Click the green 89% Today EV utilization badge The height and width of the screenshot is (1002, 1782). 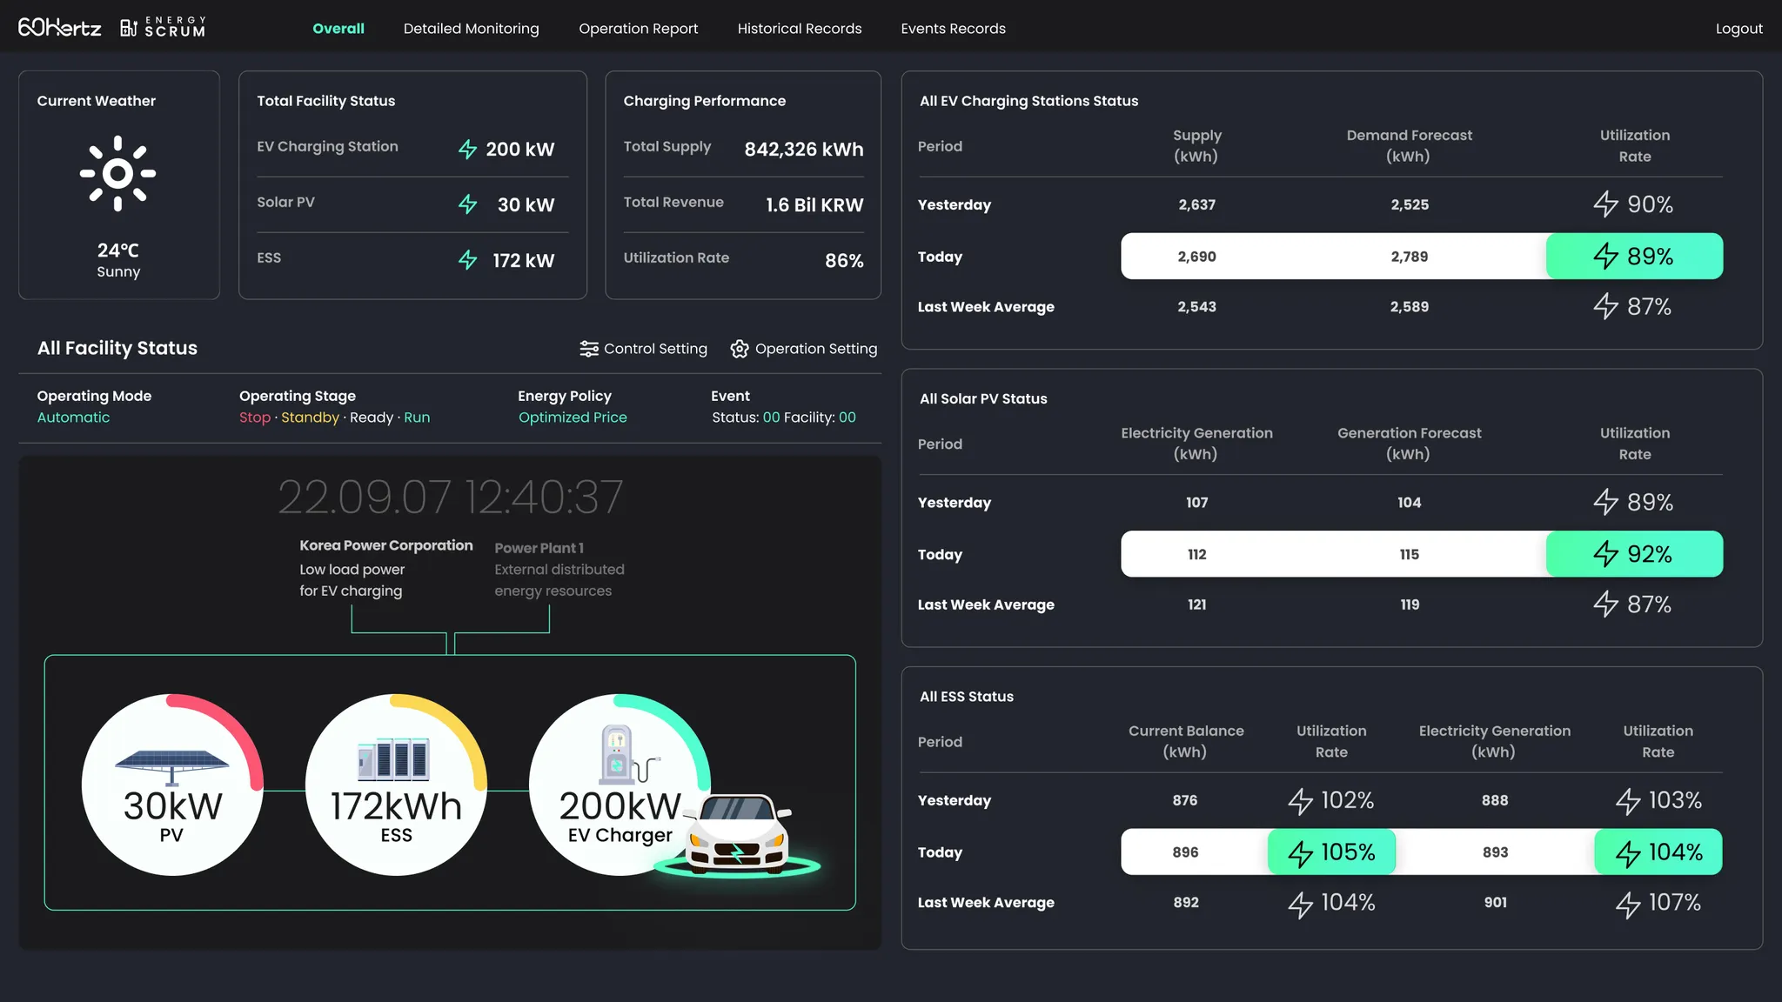pos(1633,257)
